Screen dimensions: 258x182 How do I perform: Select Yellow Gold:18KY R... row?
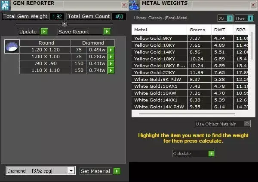pos(190,66)
